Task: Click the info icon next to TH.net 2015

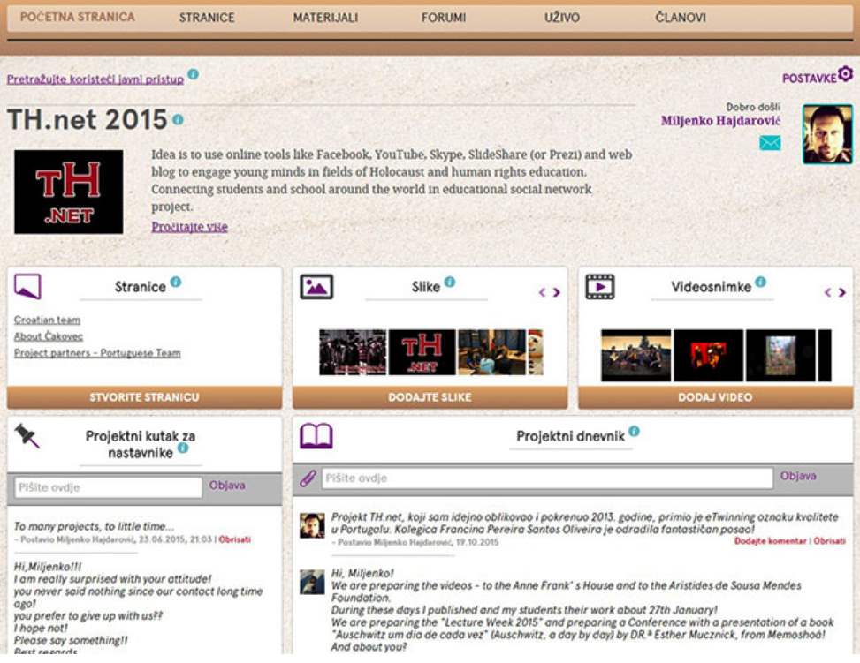Action: point(179,119)
